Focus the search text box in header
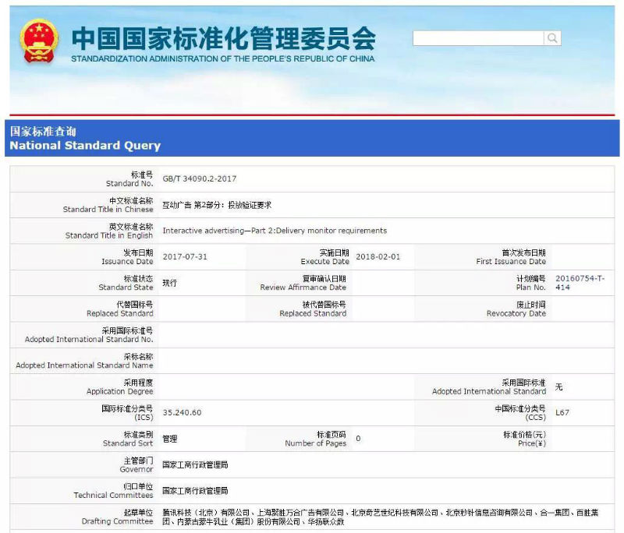 (x=477, y=38)
